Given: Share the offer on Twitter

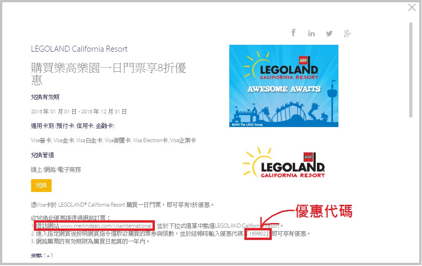Looking at the screenshot, I should pyautogui.click(x=329, y=33).
